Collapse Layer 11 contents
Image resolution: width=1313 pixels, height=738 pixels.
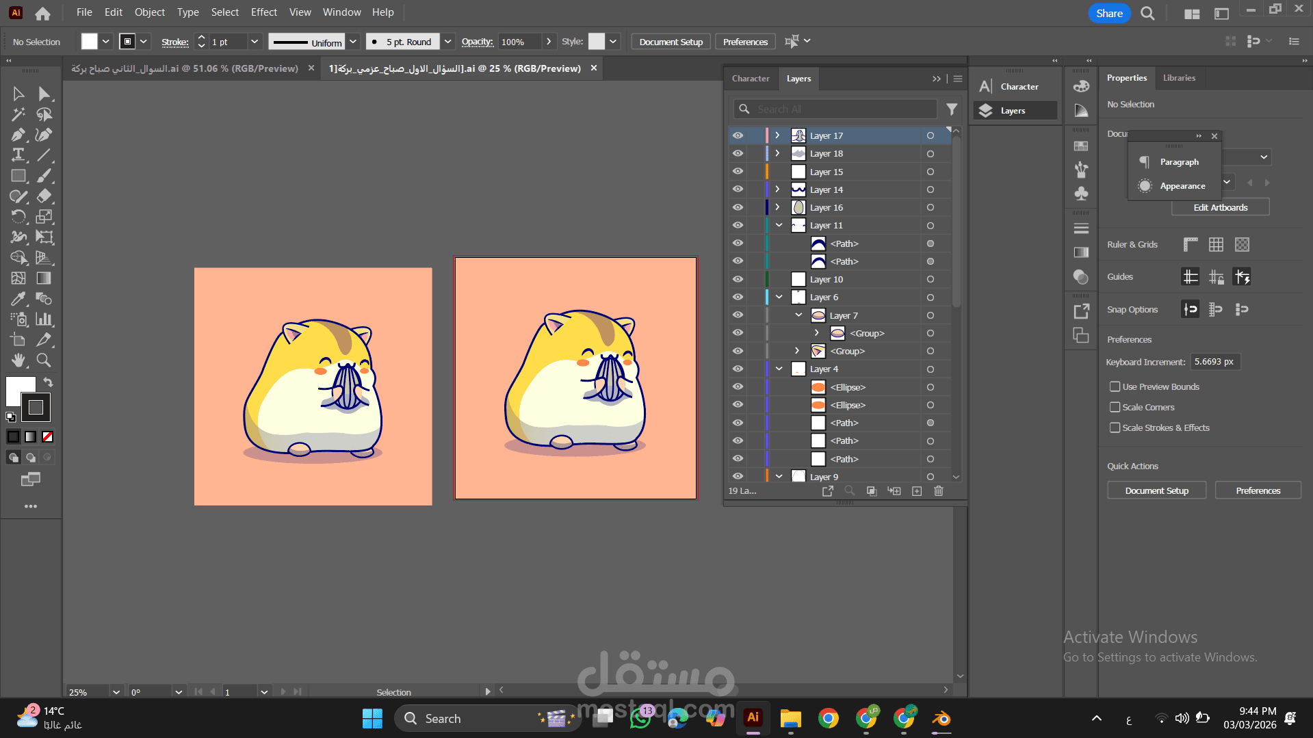point(779,225)
